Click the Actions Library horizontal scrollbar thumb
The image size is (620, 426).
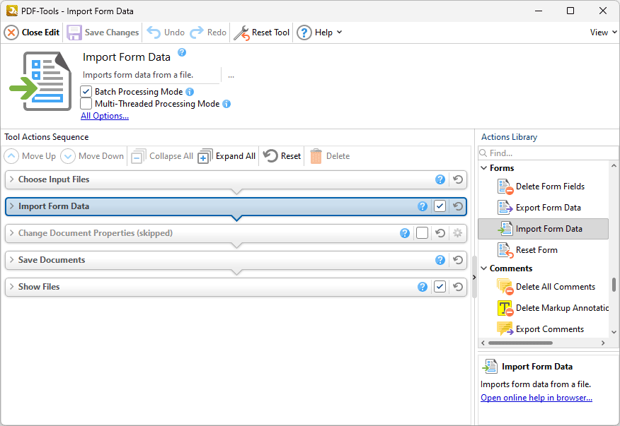(520, 343)
